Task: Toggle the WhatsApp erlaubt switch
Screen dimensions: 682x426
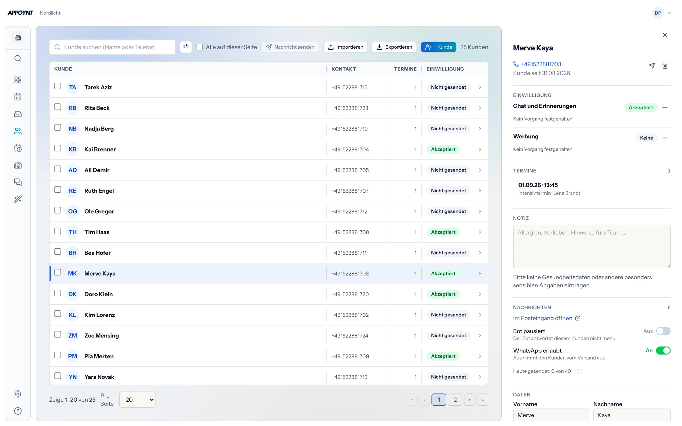Action: (x=663, y=351)
